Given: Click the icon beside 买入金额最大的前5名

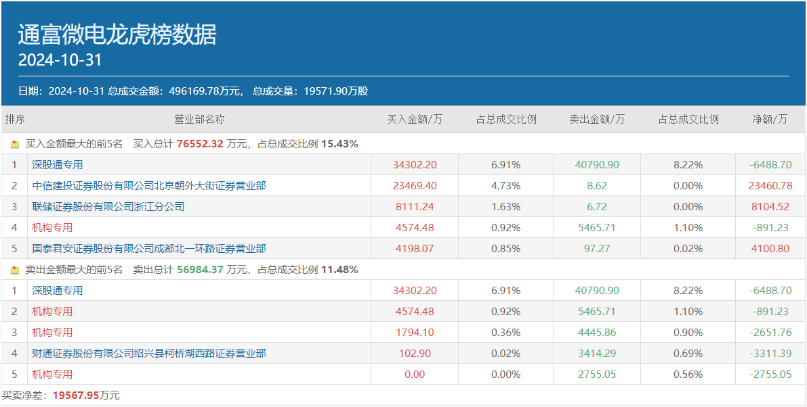Looking at the screenshot, I should click(15, 144).
